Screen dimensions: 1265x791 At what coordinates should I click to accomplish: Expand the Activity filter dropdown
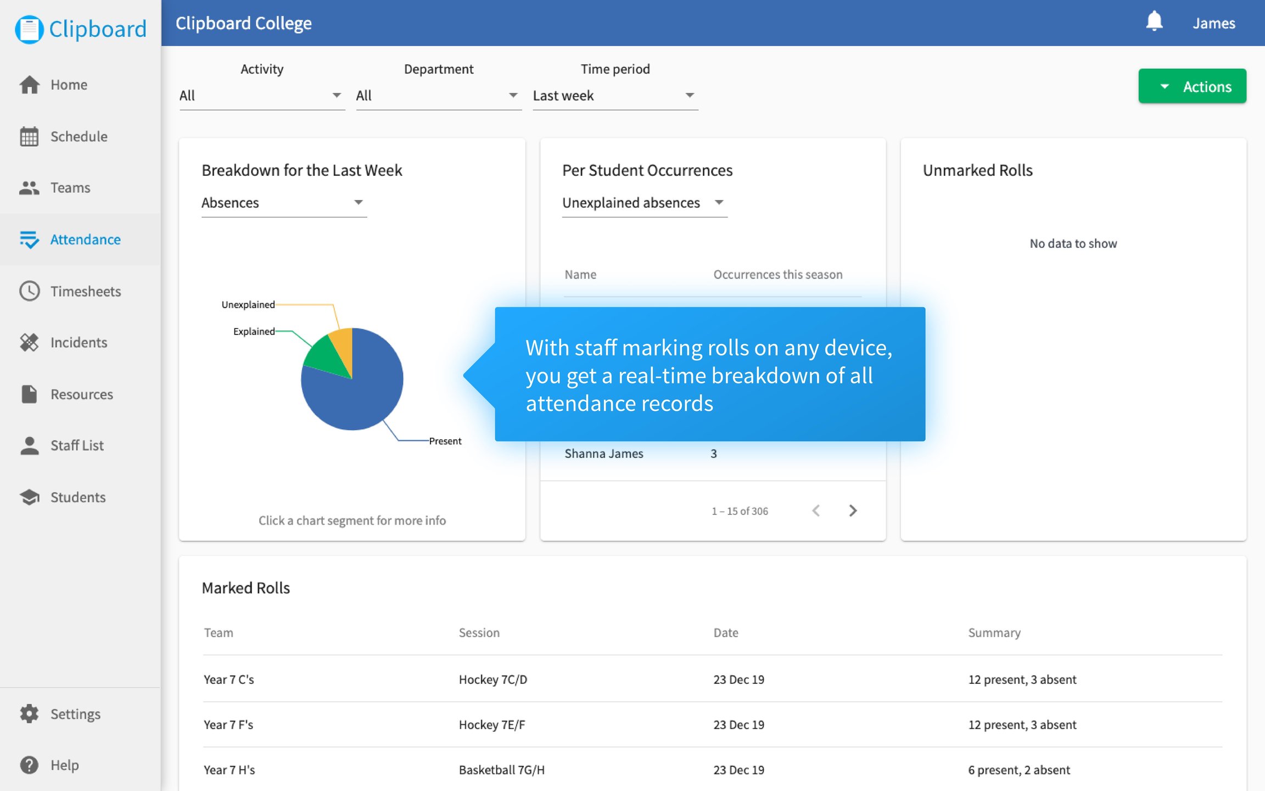262,96
